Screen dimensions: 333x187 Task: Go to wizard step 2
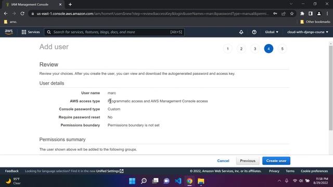pyautogui.click(x=241, y=49)
